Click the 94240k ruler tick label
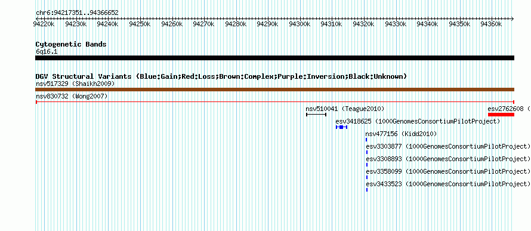 (x=107, y=24)
